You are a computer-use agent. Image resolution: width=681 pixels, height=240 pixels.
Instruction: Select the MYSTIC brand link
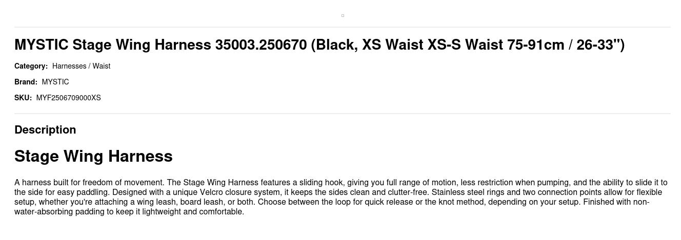pyautogui.click(x=55, y=82)
